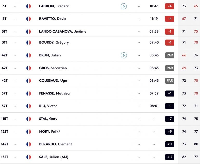Open Sale, Julien (AM) player page
This screenshot has width=200, height=164.
[x=54, y=157]
